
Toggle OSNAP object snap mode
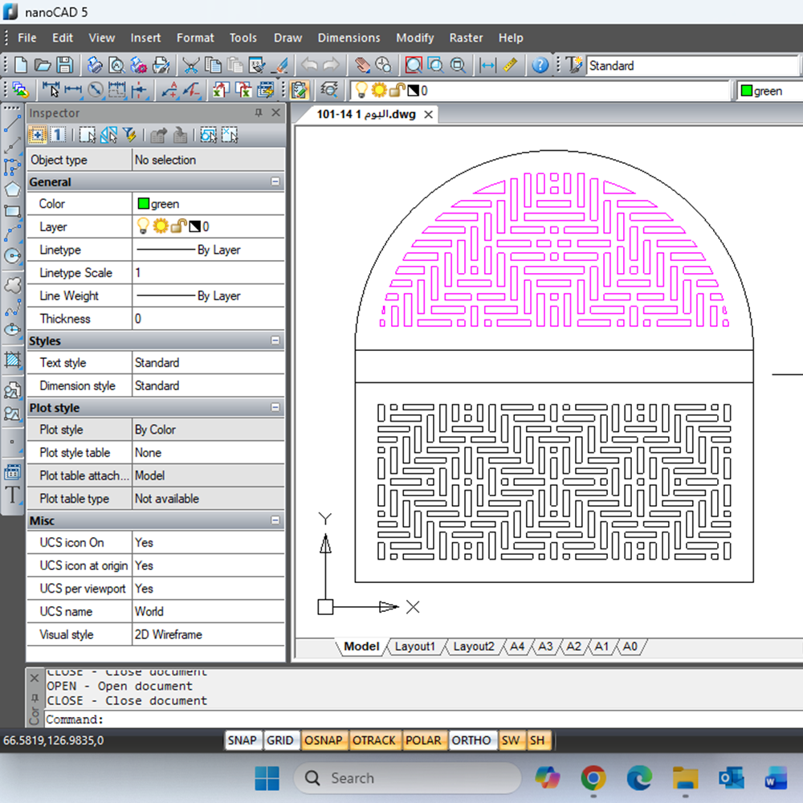pyautogui.click(x=324, y=740)
